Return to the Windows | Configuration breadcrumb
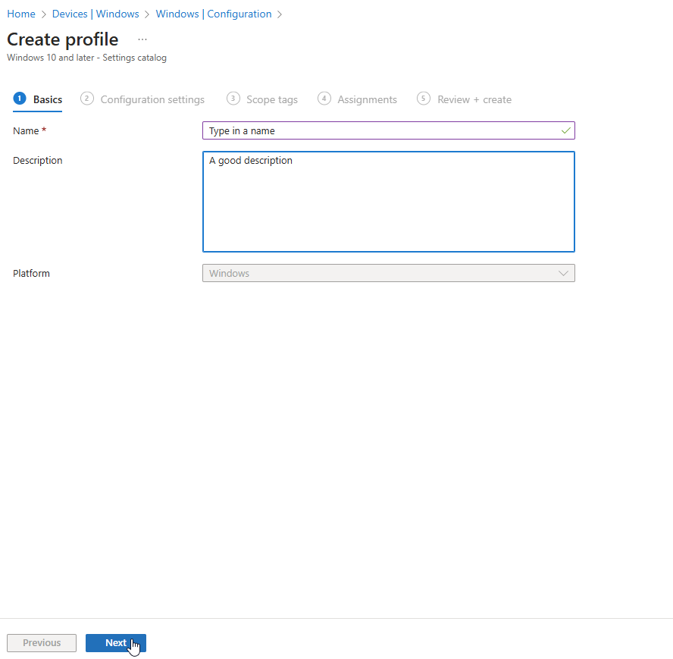 pyautogui.click(x=213, y=14)
